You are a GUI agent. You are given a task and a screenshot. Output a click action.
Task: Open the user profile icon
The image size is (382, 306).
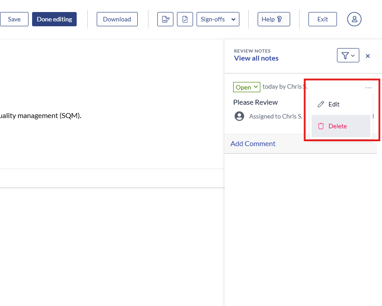point(354,19)
